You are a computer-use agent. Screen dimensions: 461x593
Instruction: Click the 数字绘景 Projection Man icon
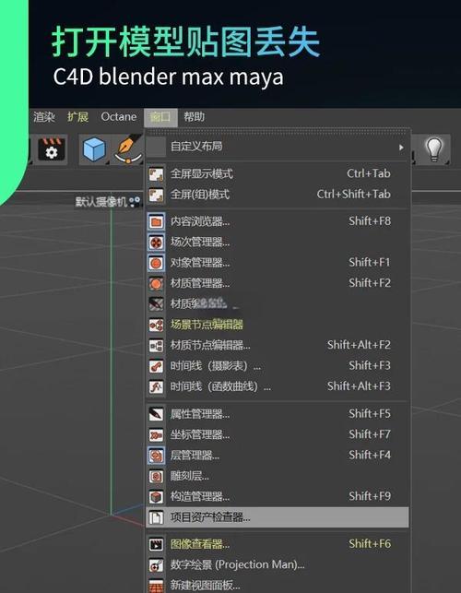coord(156,565)
